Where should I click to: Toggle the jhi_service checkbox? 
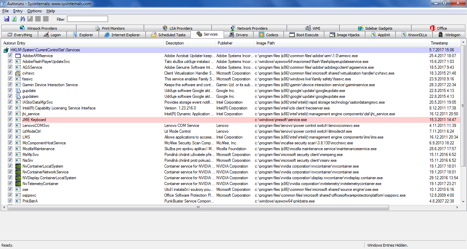point(10,114)
